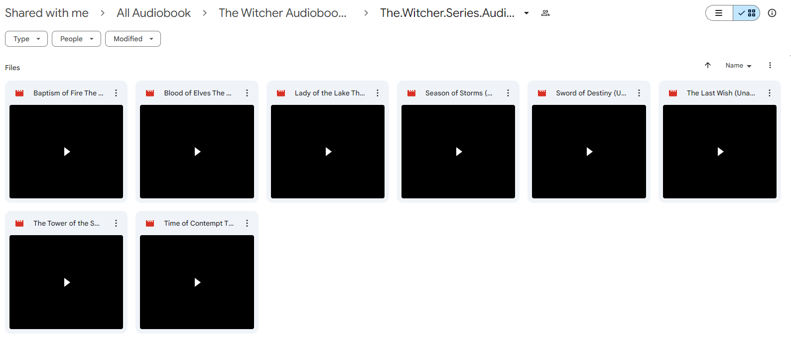This screenshot has width=791, height=347.
Task: Select the 'The Last Wish (Una...' file name
Action: click(x=721, y=93)
